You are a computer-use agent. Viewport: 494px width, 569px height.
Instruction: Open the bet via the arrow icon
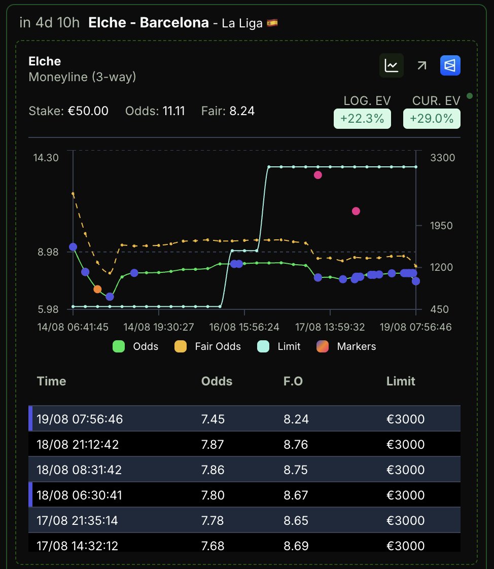coord(421,65)
